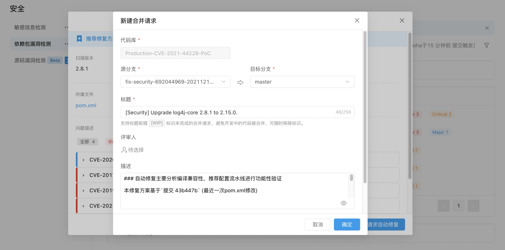The width and height of the screenshot is (505, 250).
Task: Select the 全部 4 filter chip
Action: pos(88,142)
